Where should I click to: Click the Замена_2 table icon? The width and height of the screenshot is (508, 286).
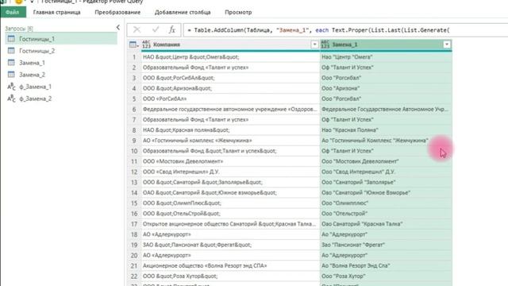click(x=11, y=75)
